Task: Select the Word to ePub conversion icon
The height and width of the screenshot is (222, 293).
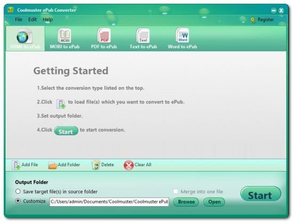Action: [182, 36]
